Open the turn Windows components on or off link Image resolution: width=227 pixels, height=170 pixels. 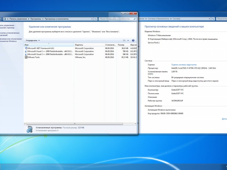(x=11, y=40)
